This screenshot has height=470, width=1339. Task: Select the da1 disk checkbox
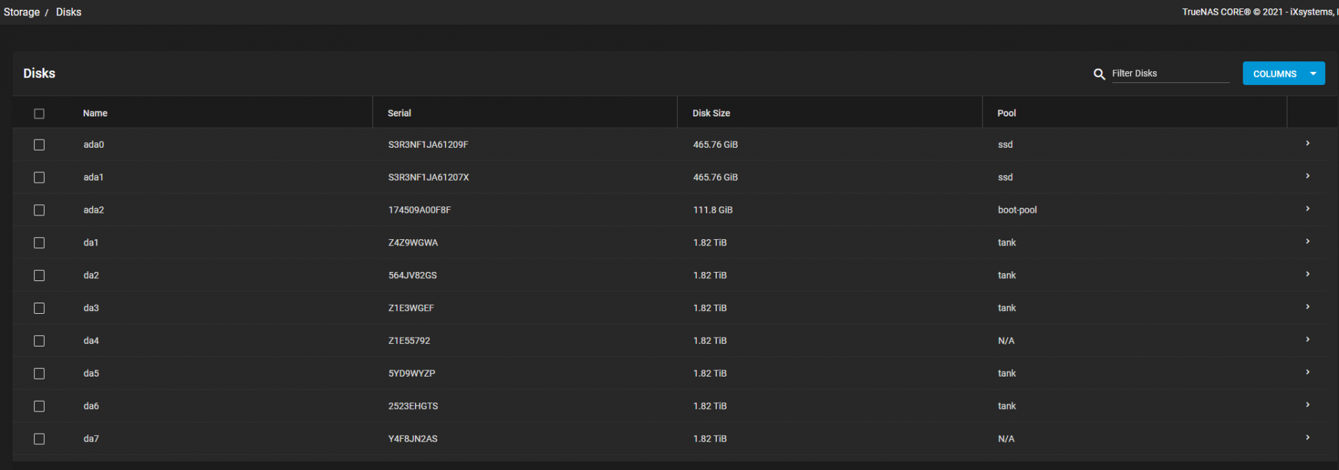39,243
